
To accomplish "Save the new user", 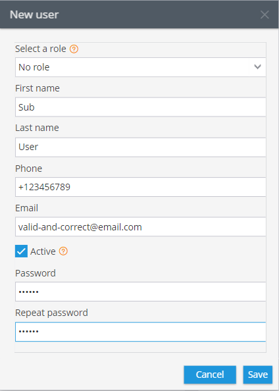I will click(258, 375).
